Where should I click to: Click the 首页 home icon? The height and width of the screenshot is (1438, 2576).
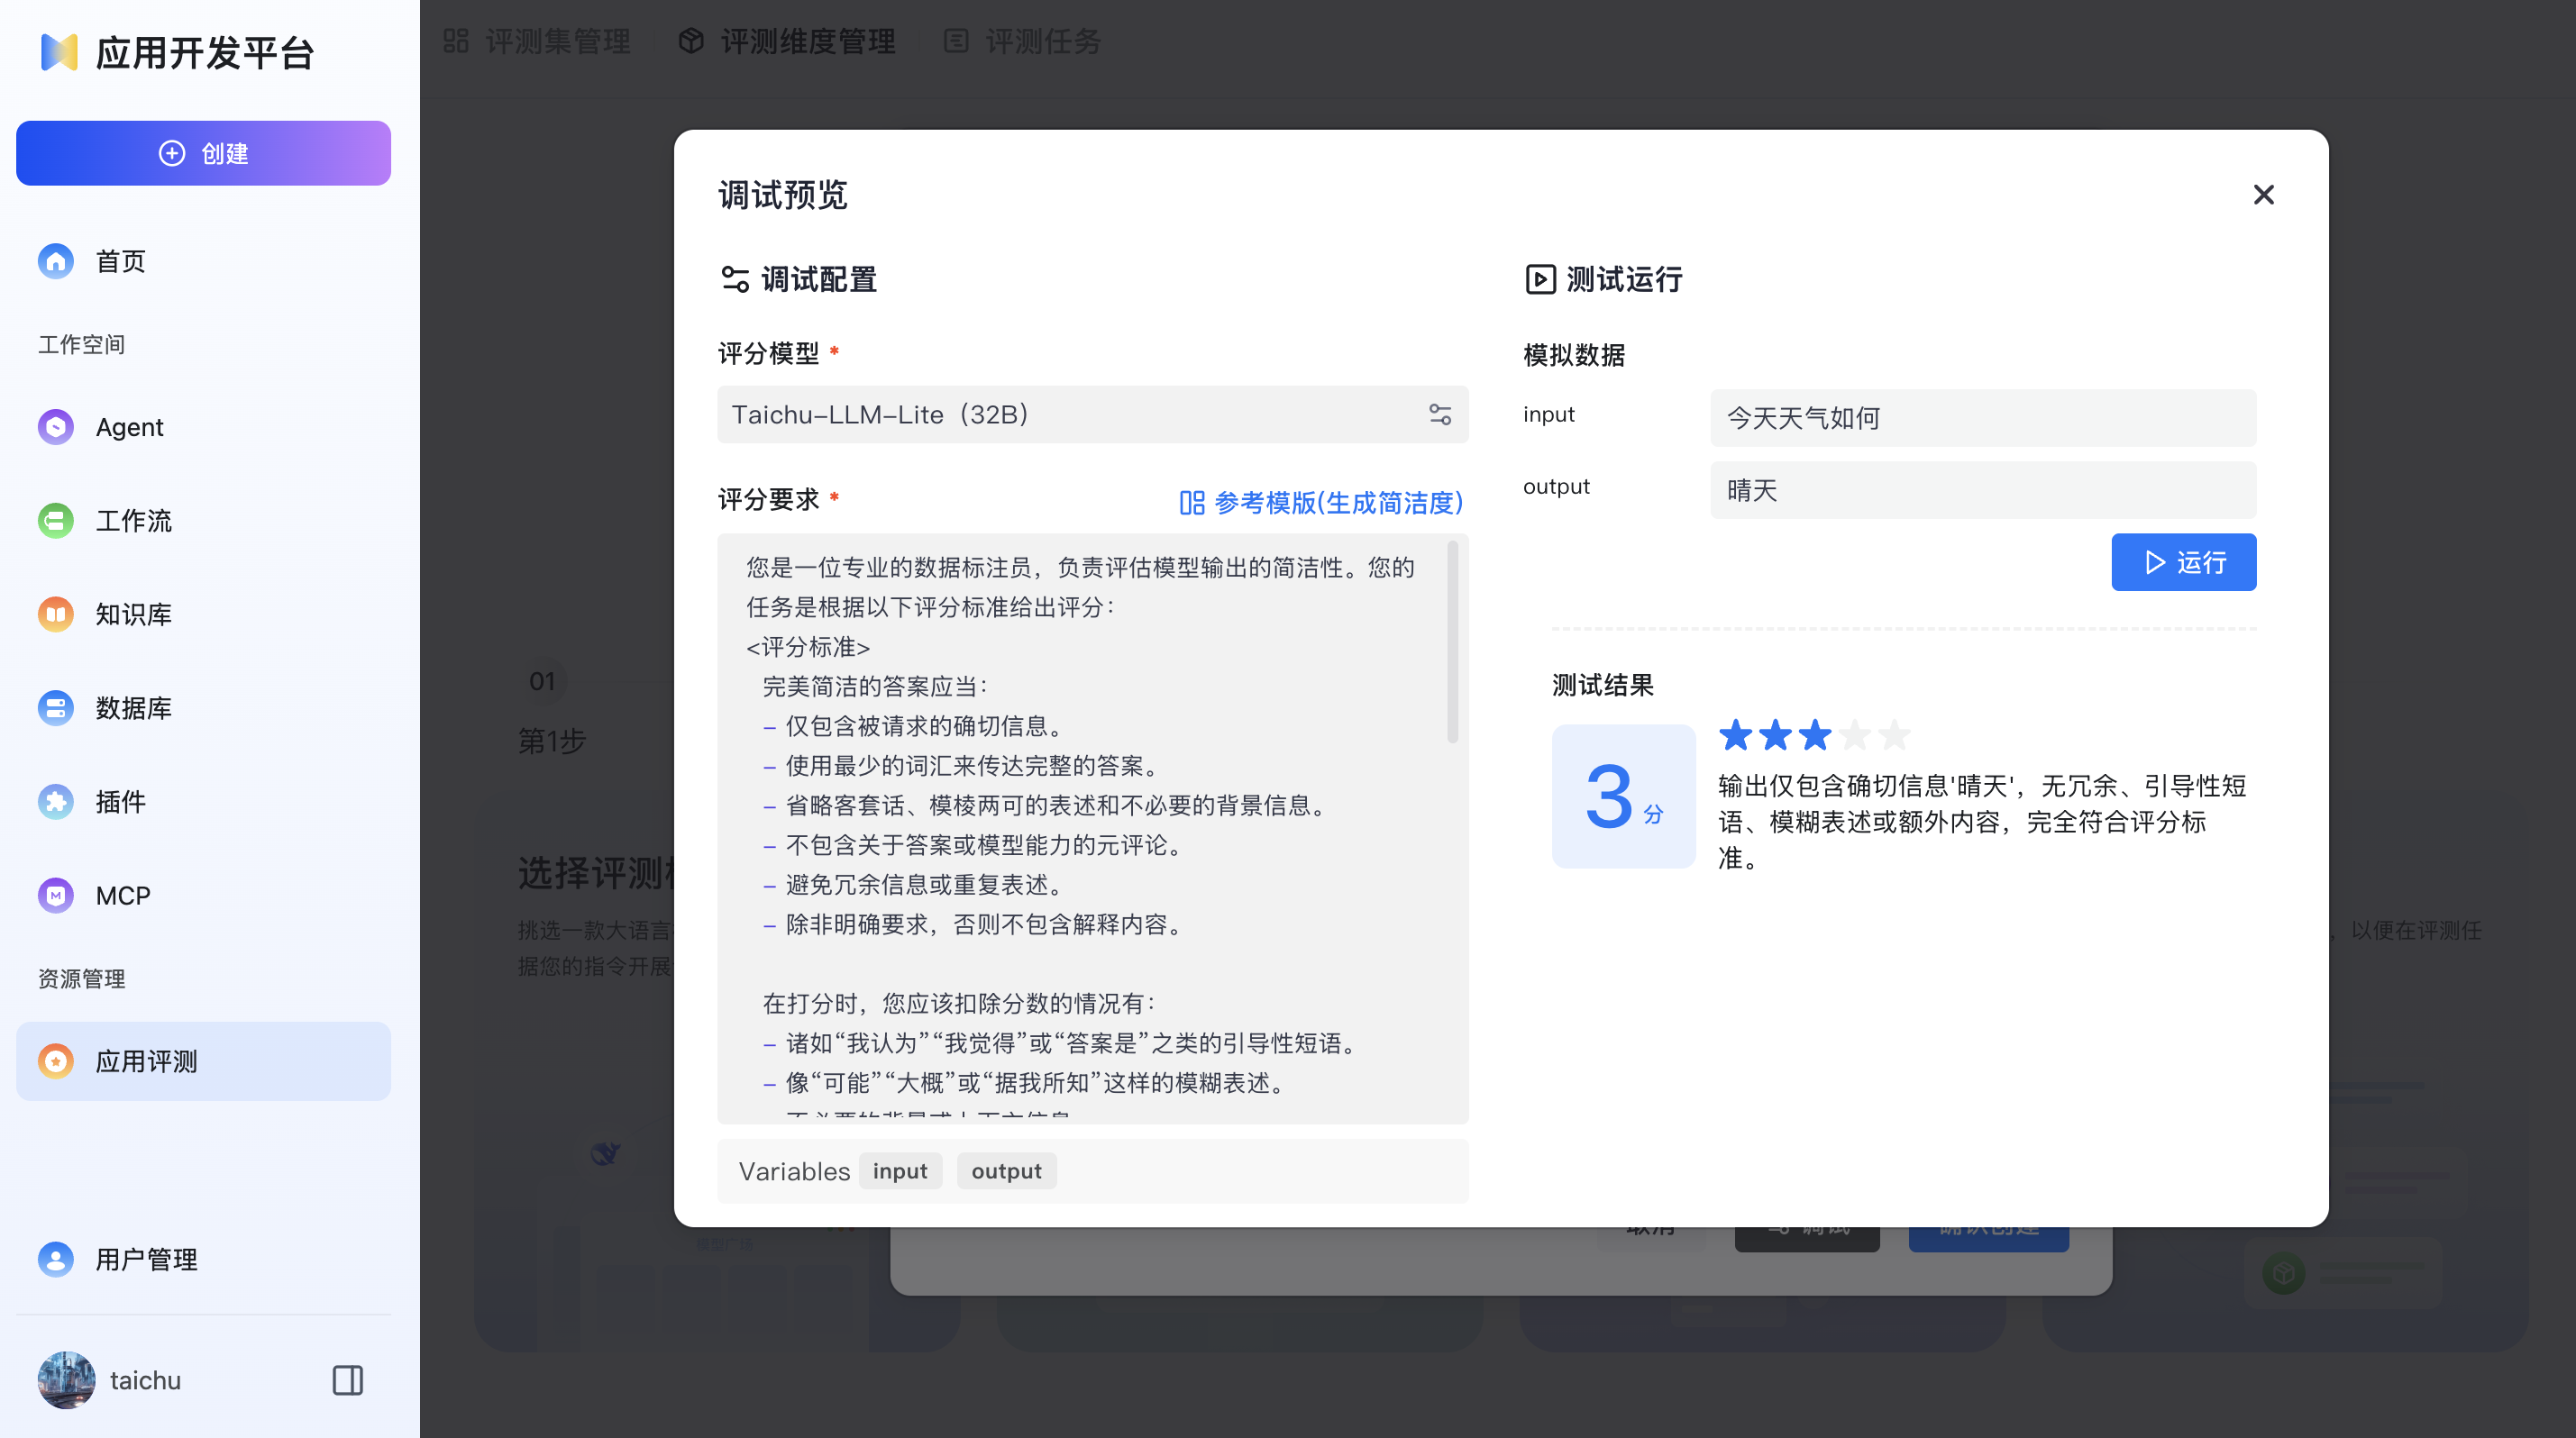click(56, 260)
